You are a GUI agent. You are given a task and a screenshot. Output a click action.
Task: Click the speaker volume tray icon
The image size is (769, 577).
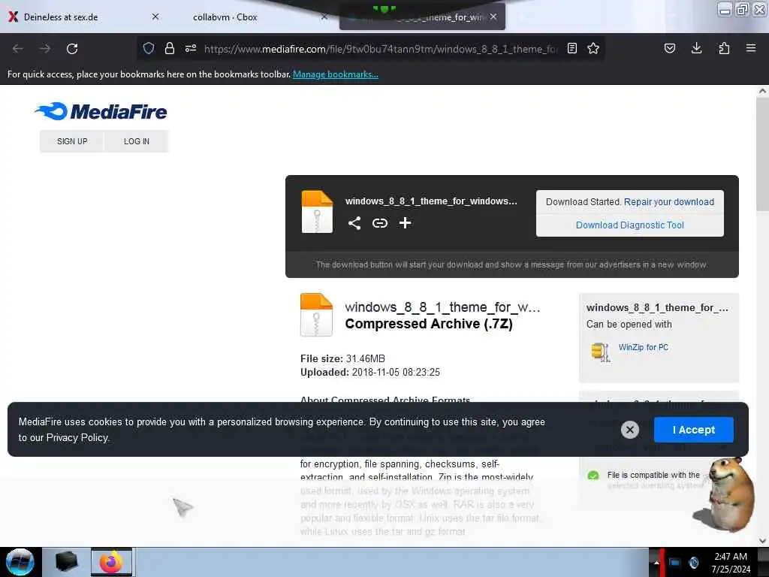pos(693,562)
